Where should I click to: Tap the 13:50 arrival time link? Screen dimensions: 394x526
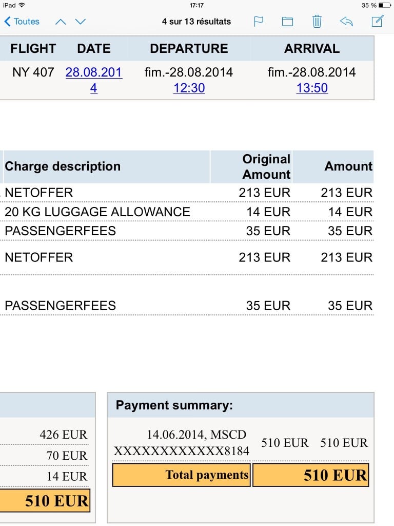(x=312, y=88)
